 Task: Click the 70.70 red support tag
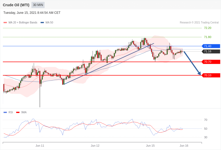pos(211,62)
